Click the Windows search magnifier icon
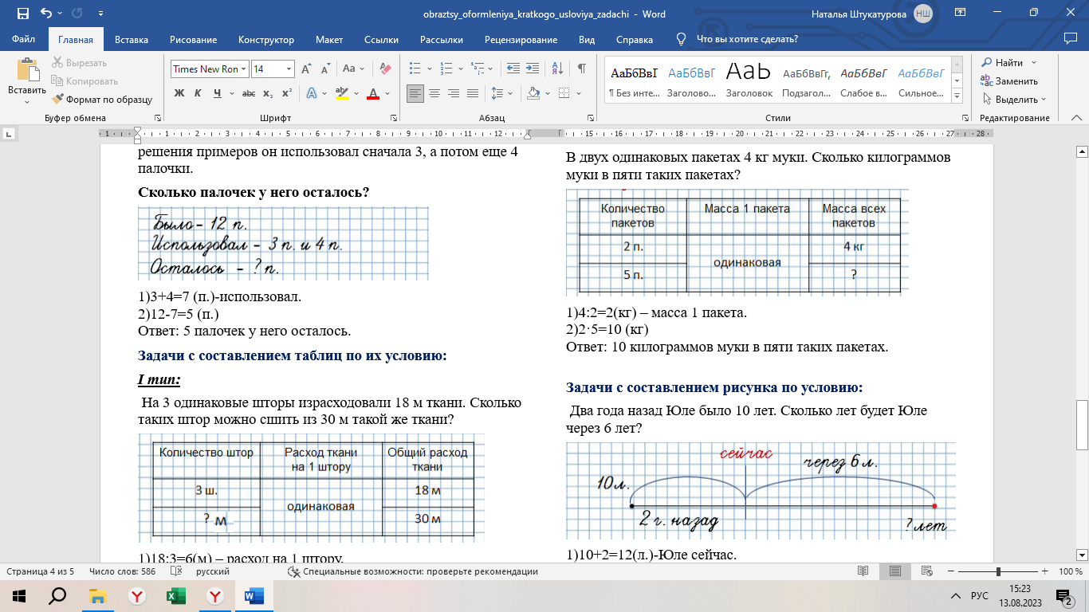This screenshot has height=612, width=1089. pyautogui.click(x=58, y=596)
